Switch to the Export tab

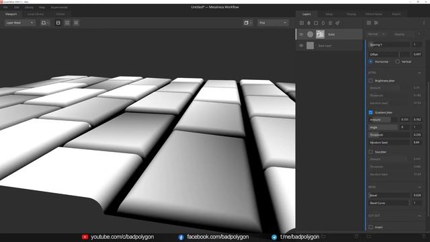(396, 14)
